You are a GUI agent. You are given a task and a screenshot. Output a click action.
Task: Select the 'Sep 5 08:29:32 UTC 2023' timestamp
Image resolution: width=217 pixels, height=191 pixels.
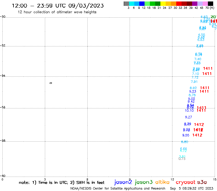[192, 188]
